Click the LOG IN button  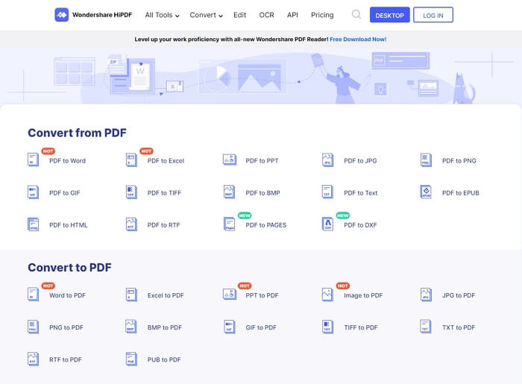click(433, 15)
